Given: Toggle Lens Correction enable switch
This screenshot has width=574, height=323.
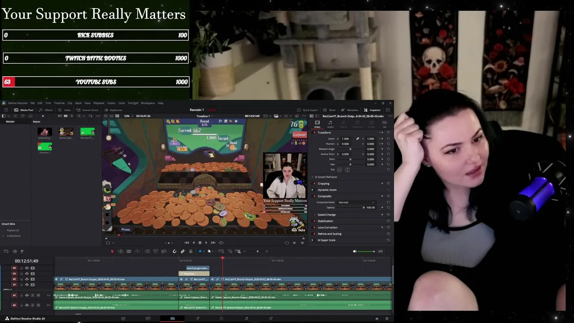Looking at the screenshot, I should [x=314, y=227].
